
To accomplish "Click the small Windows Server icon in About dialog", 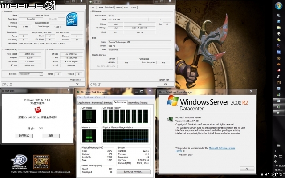I will click(x=170, y=119).
